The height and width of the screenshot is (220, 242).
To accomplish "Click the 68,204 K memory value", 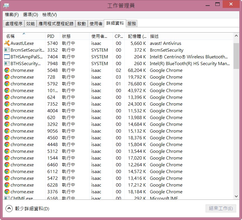I will click(x=137, y=70).
